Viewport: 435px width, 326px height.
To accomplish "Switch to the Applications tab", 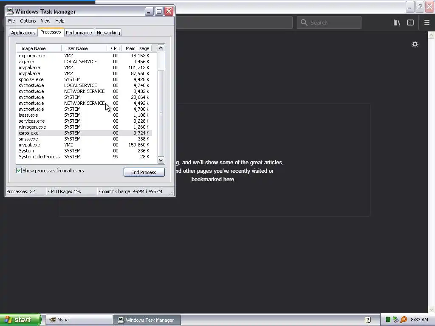I will (x=23, y=33).
